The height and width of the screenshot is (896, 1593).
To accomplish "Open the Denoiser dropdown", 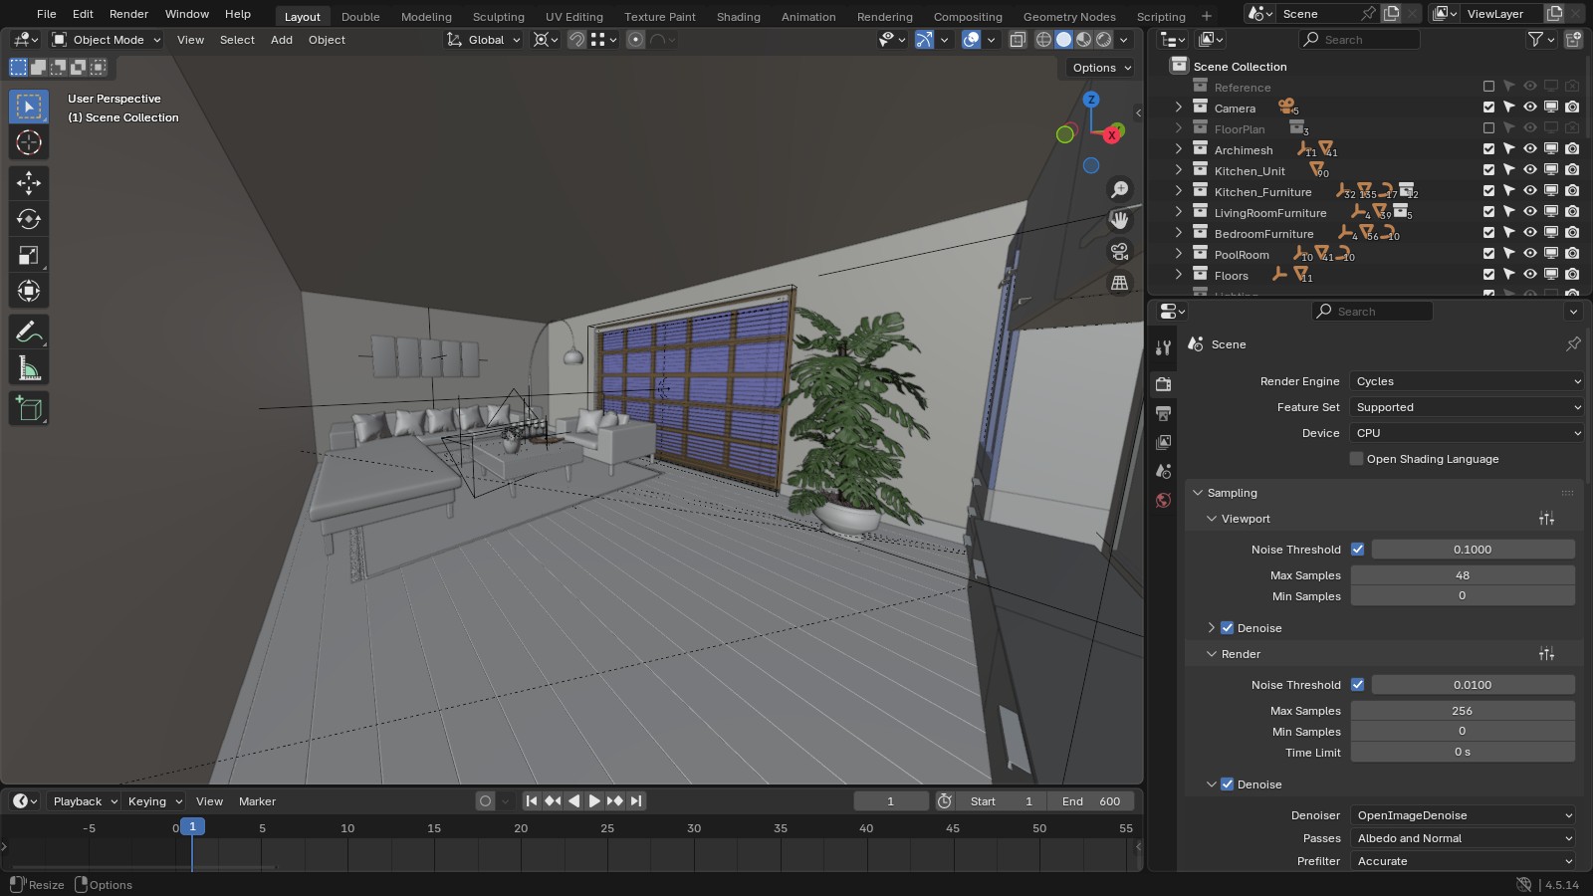I will coord(1463,815).
